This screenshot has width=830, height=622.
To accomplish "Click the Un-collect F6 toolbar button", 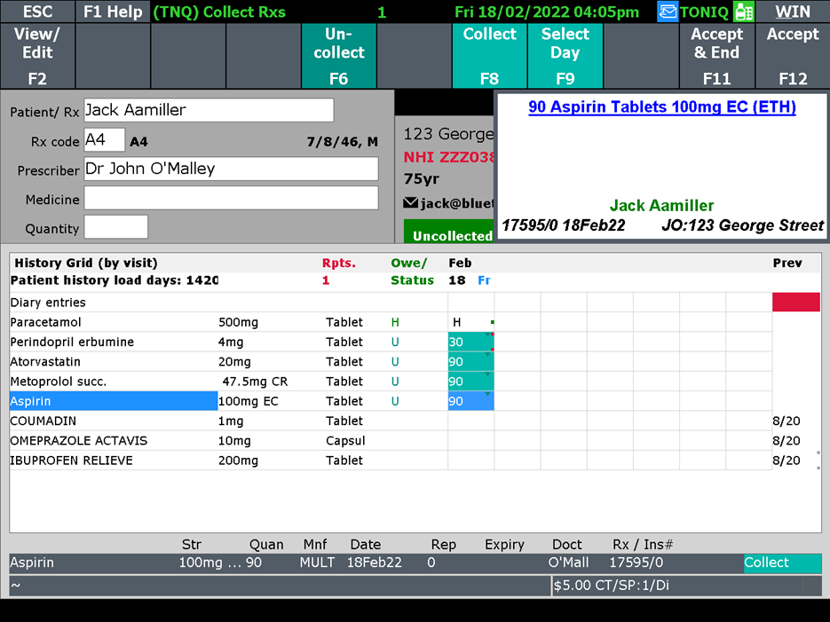I will 338,56.
